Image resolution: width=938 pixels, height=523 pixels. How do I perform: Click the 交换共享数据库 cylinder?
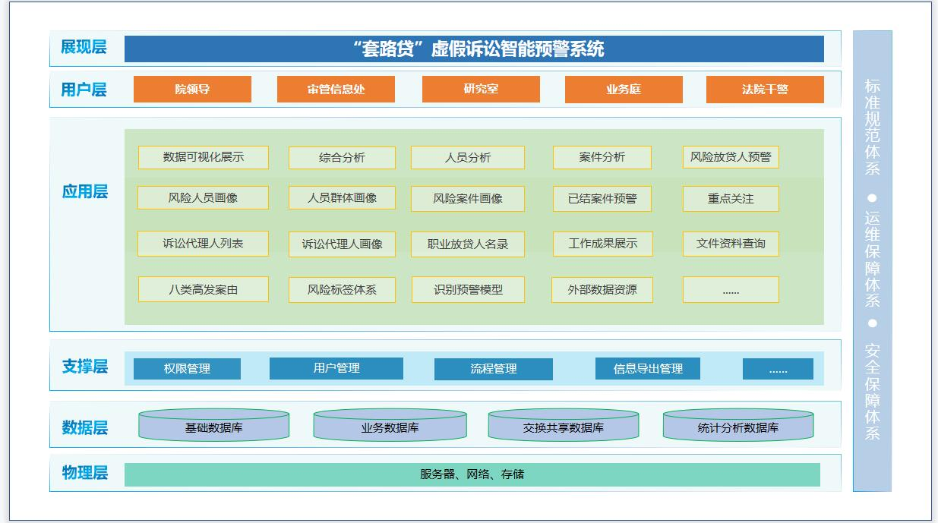[563, 427]
